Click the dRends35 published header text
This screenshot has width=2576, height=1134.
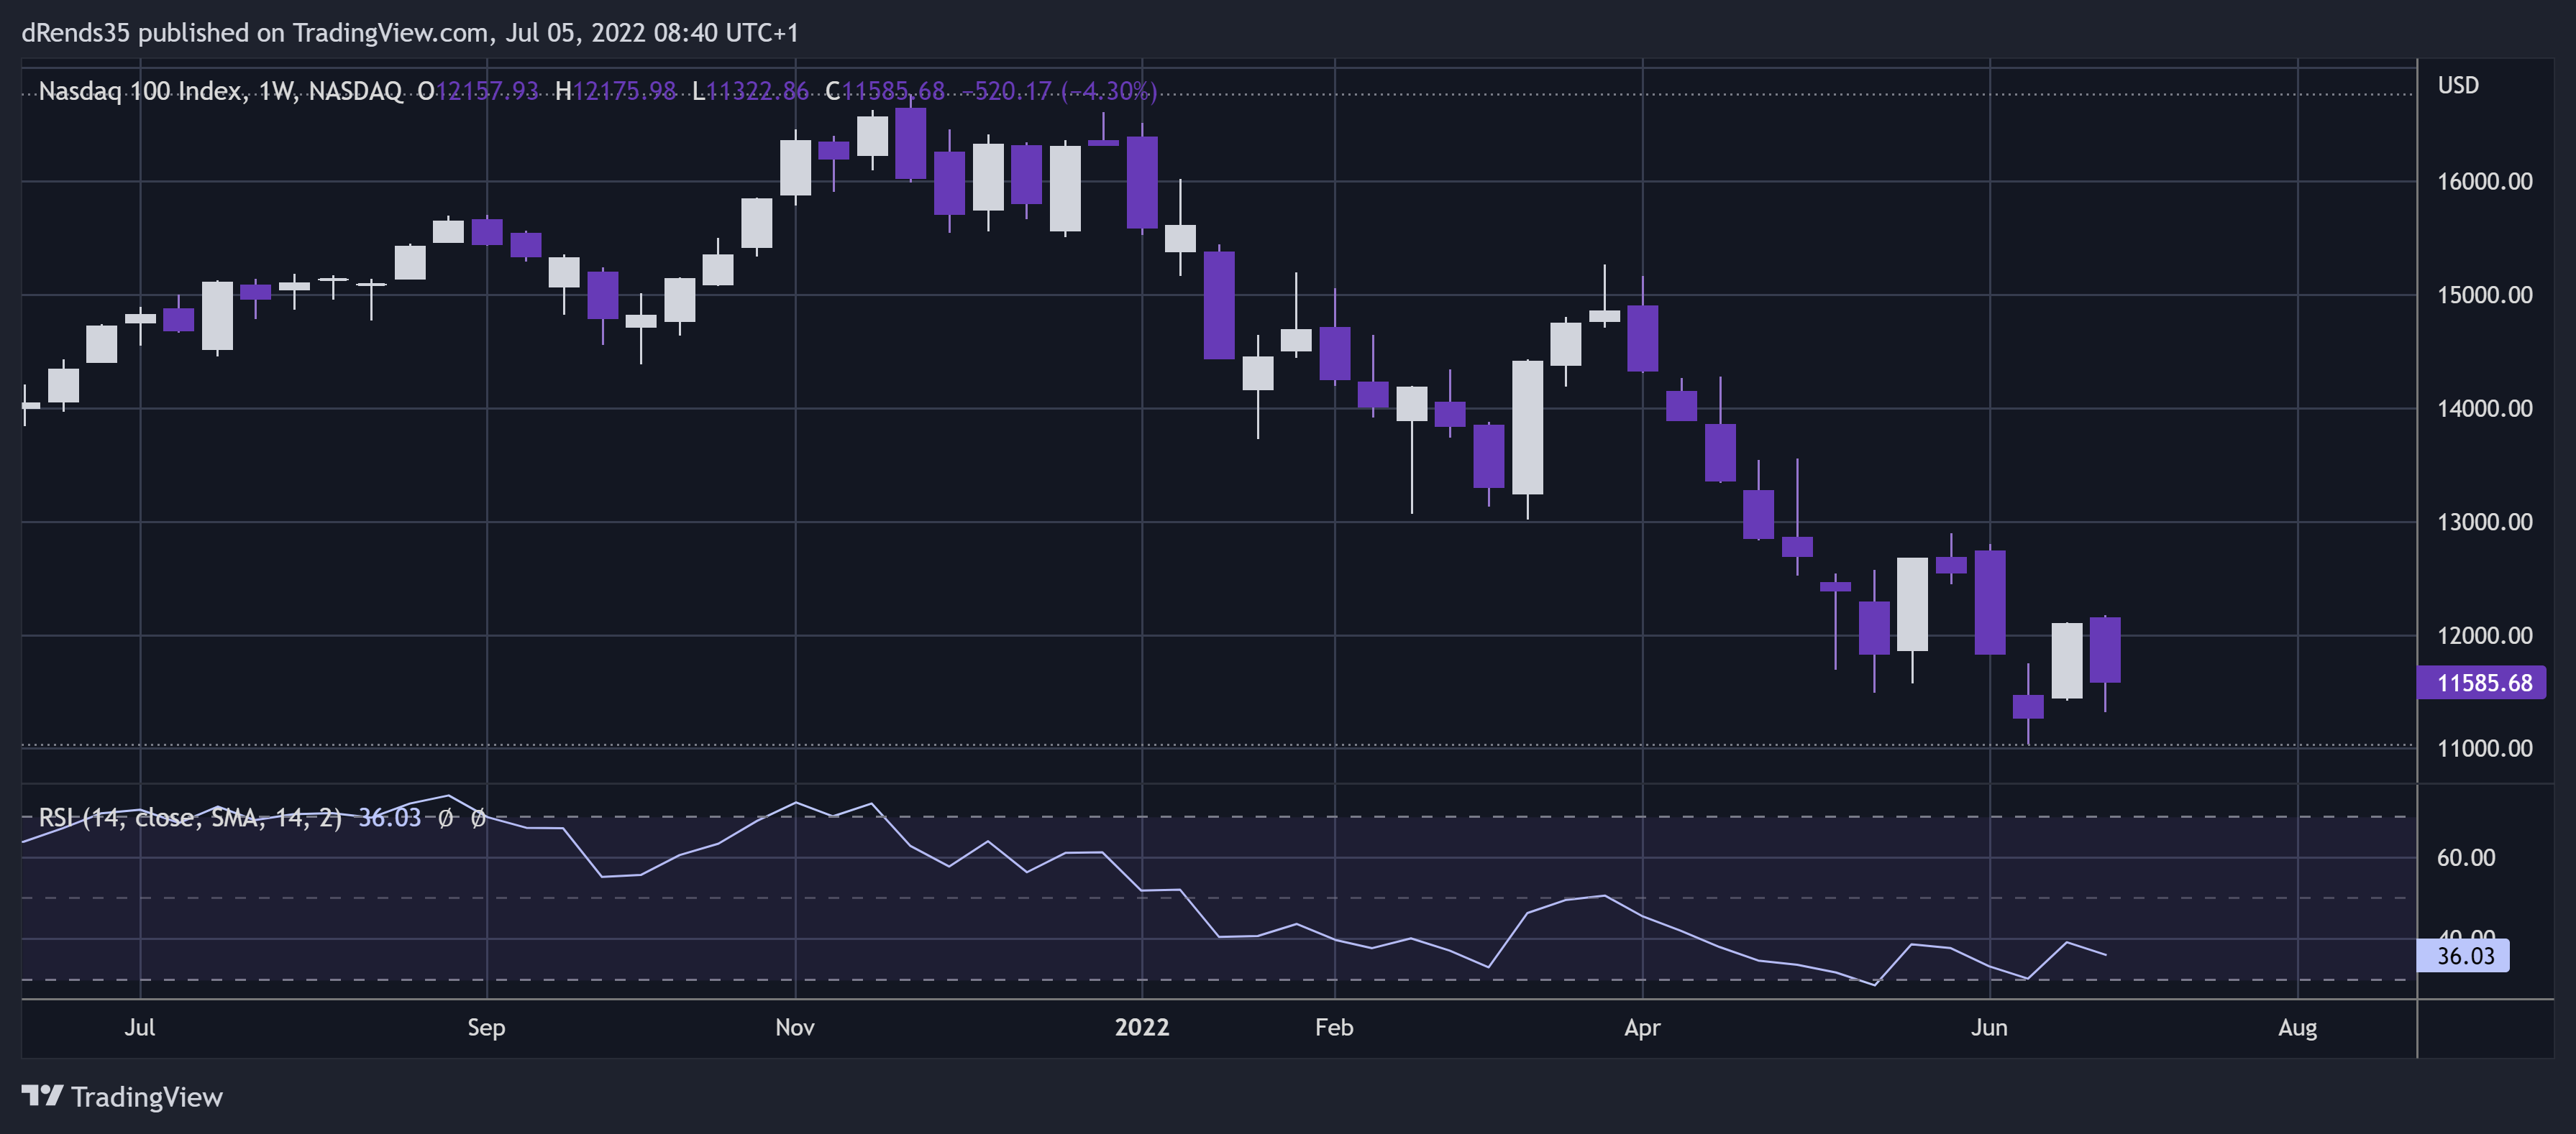pos(410,33)
